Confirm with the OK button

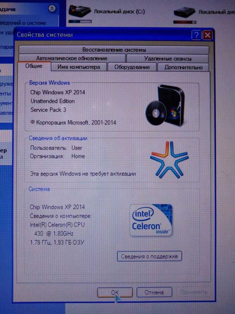[115, 292]
